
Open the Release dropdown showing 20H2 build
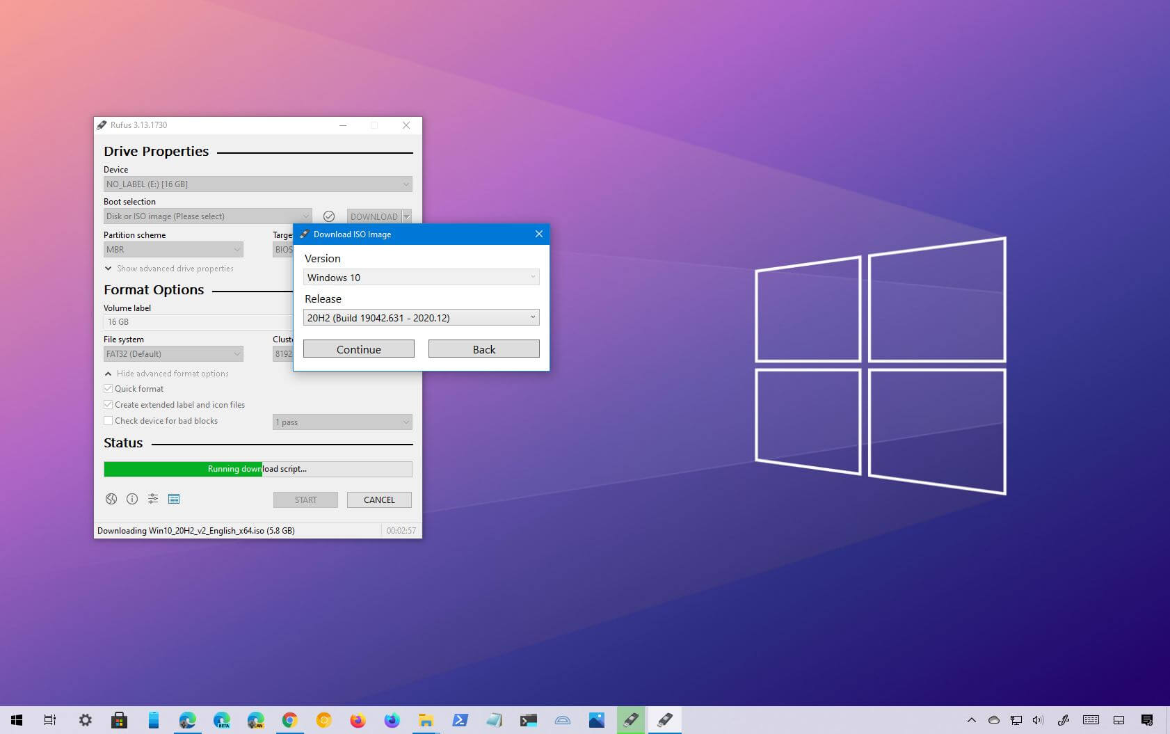coord(421,317)
